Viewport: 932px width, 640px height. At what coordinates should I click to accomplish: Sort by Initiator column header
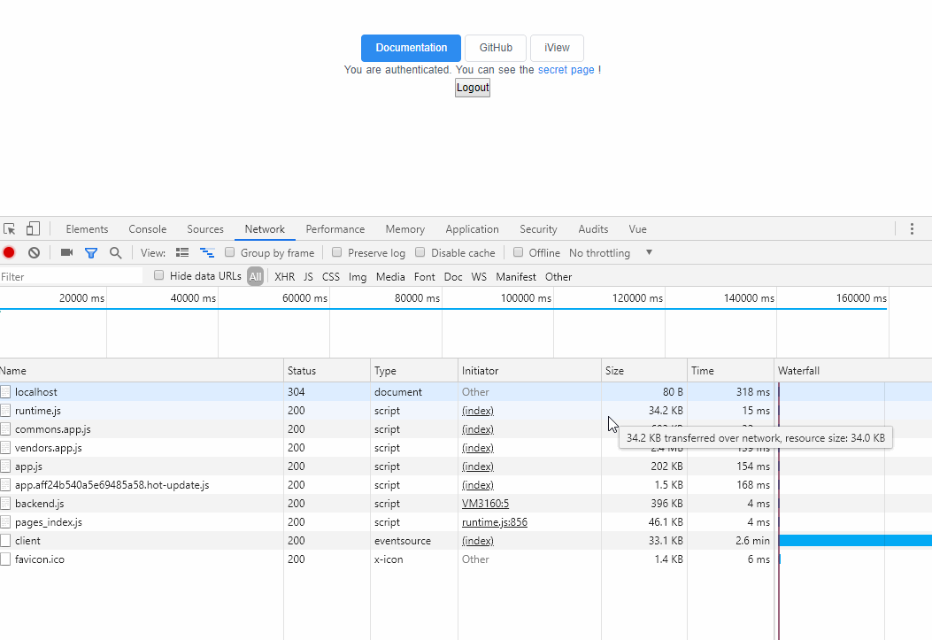(x=529, y=370)
